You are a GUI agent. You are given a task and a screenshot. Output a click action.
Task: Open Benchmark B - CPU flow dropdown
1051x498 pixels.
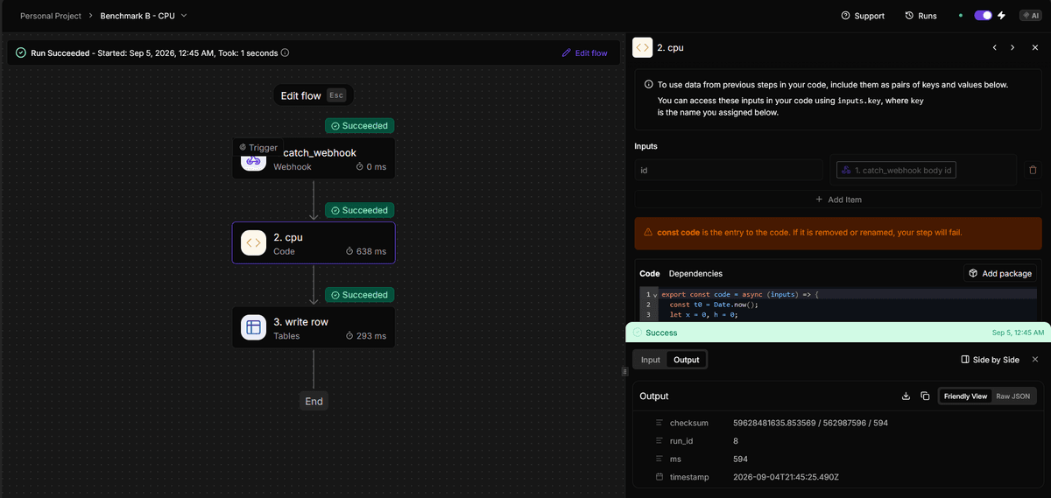coord(143,16)
